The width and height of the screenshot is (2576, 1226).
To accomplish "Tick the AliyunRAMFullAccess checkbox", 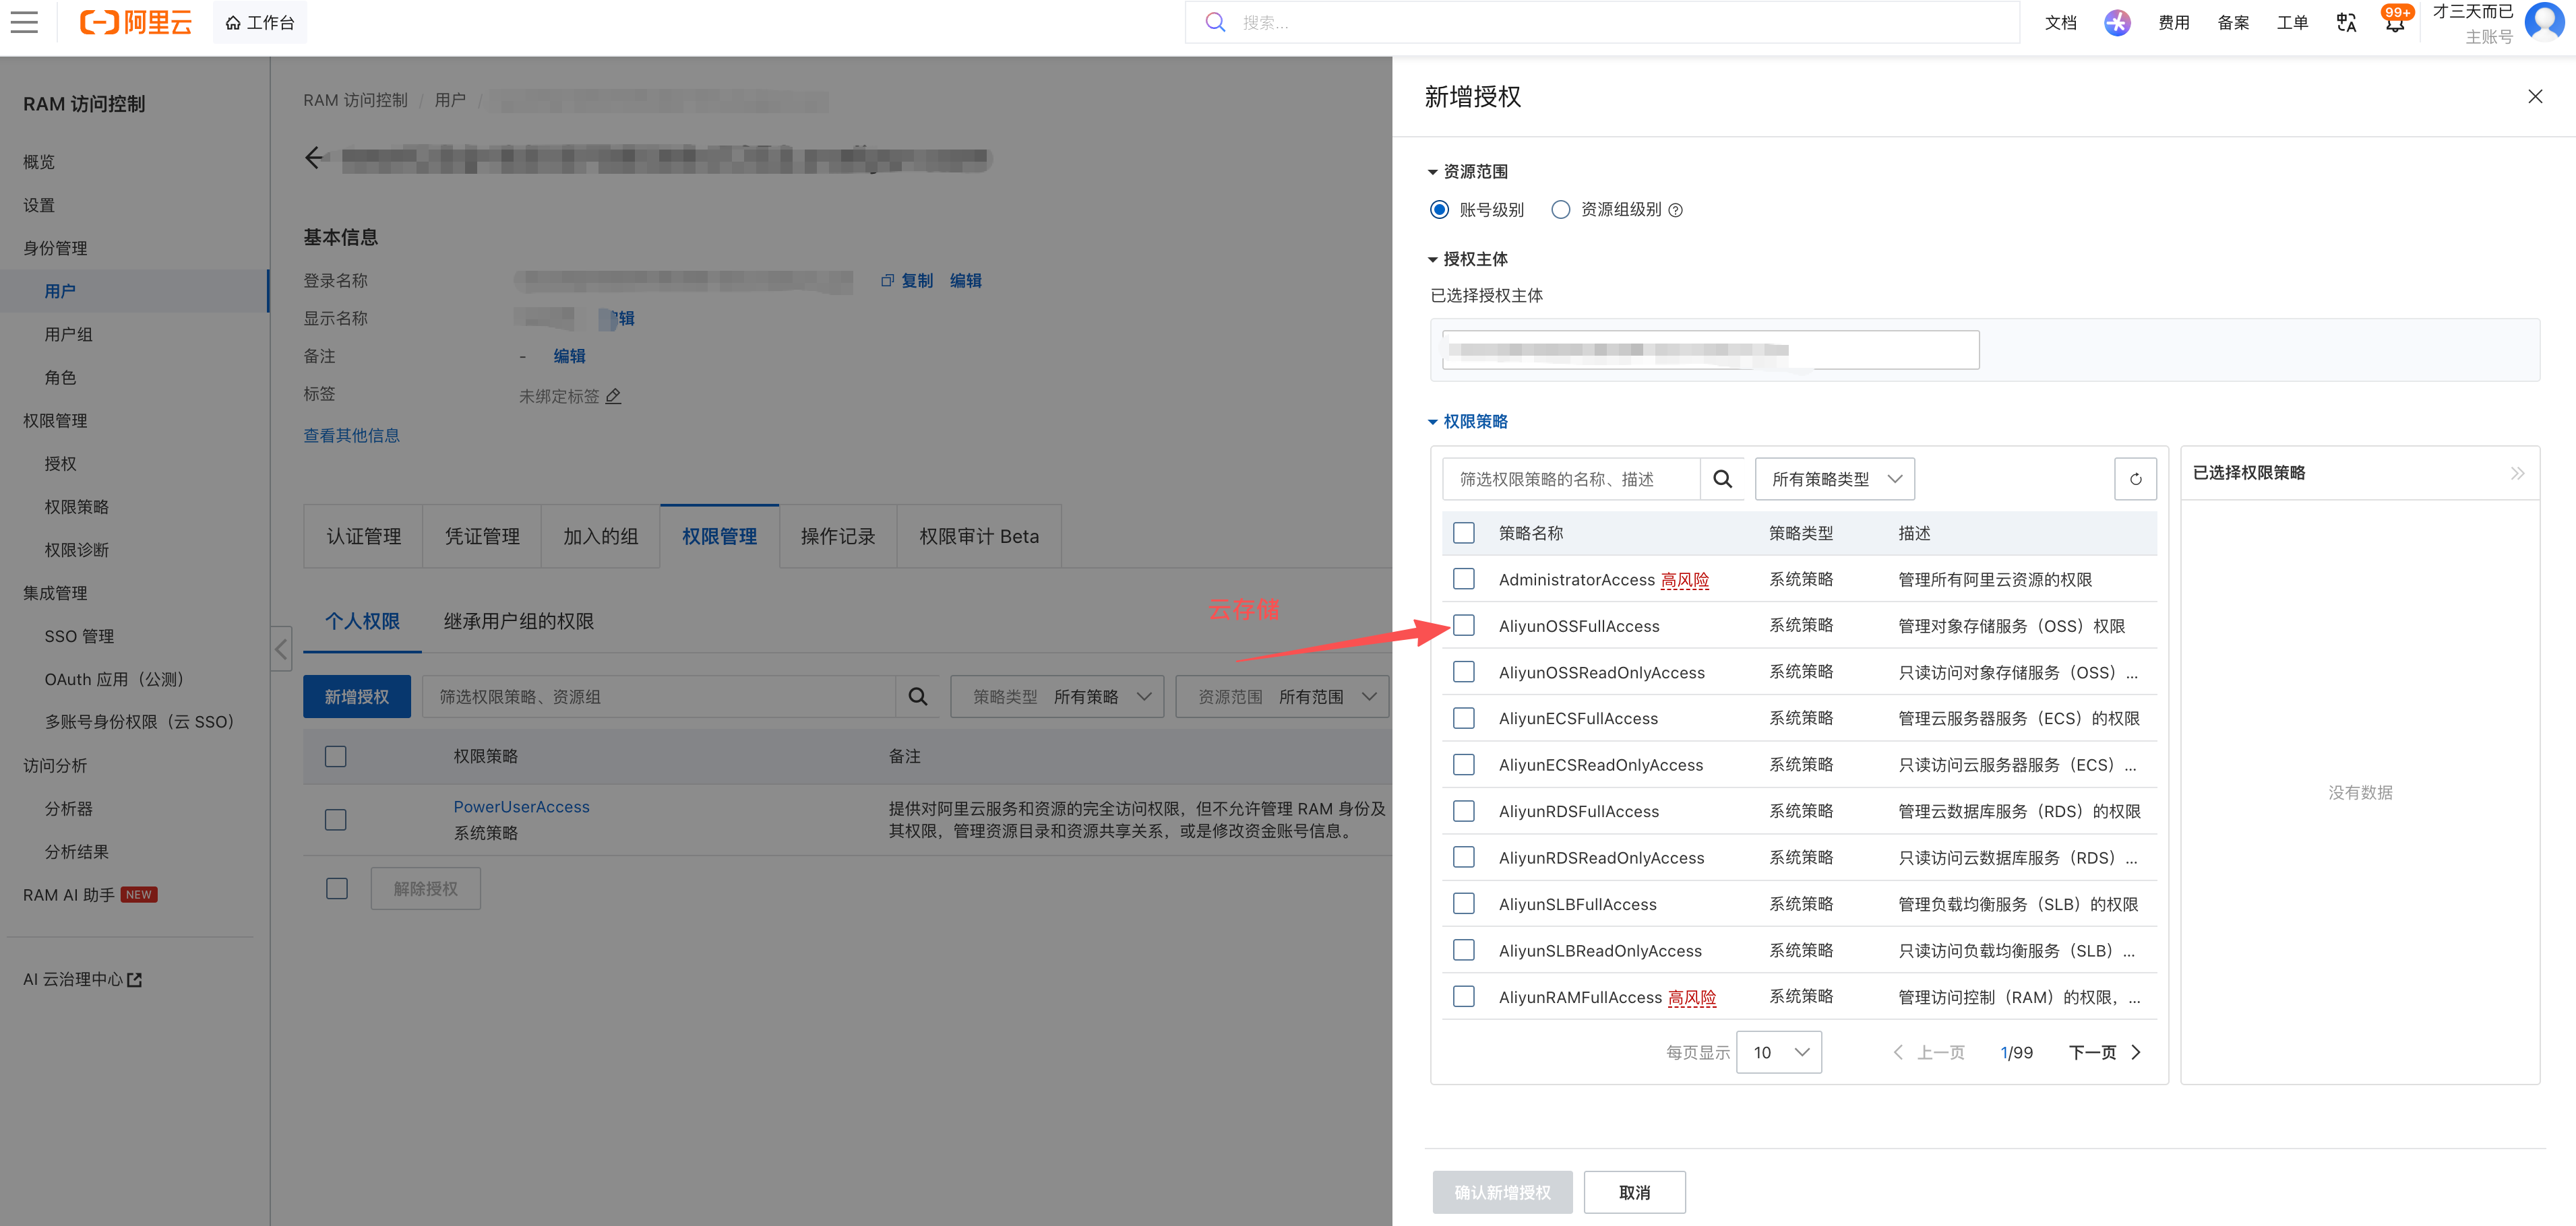I will [1464, 996].
